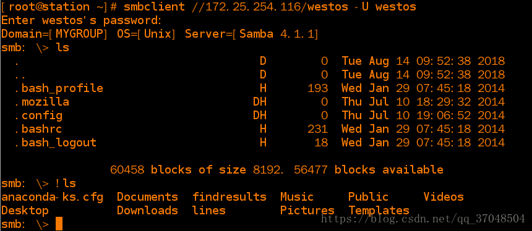Click the first 'ls' command after smb prompt
The image size is (532, 231).
coord(62,48)
